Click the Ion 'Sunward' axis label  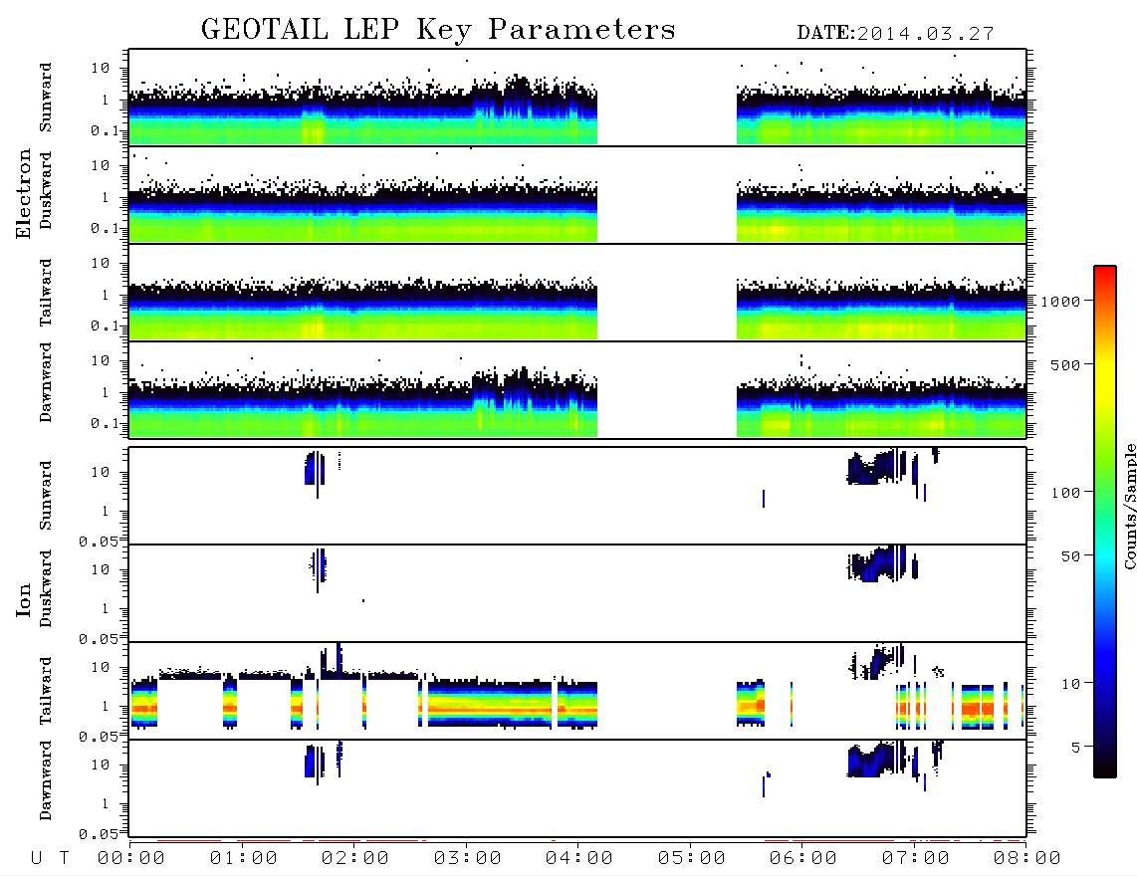45,496
